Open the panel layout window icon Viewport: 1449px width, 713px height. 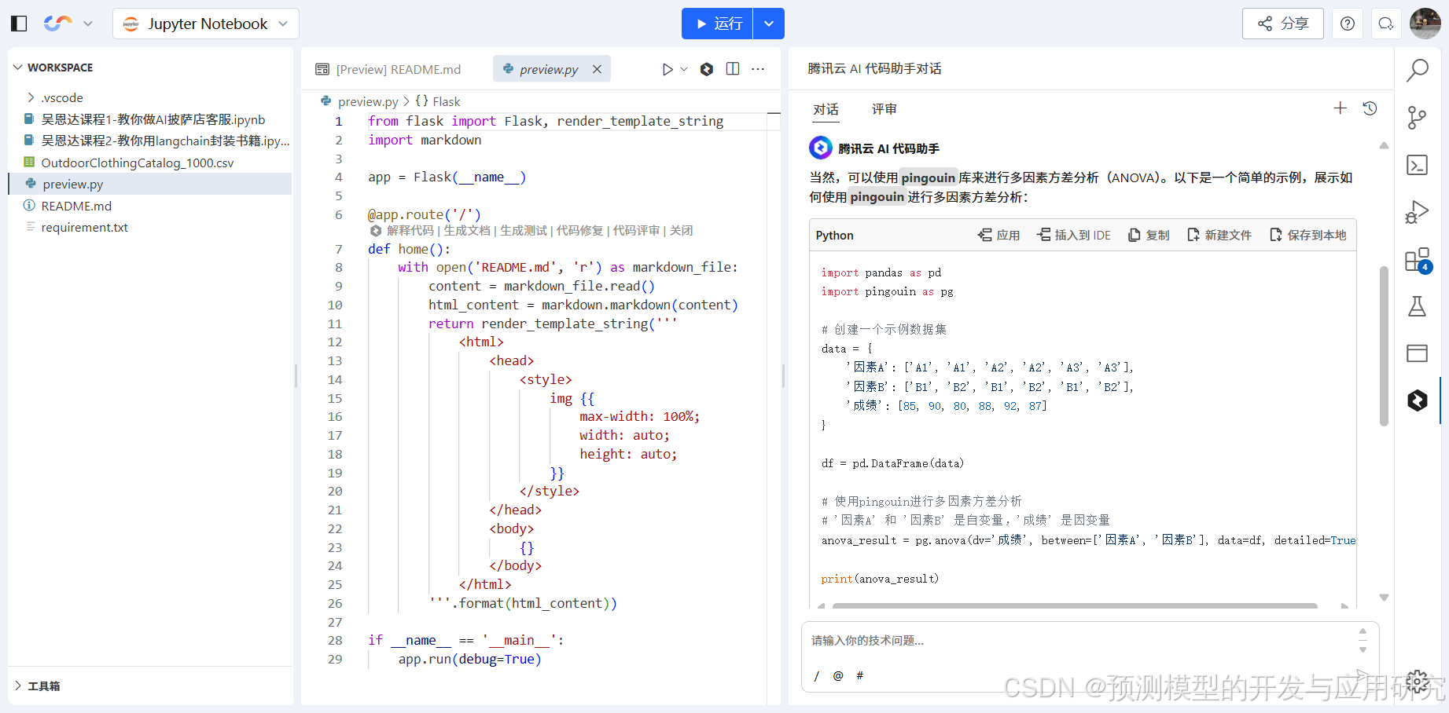1417,353
